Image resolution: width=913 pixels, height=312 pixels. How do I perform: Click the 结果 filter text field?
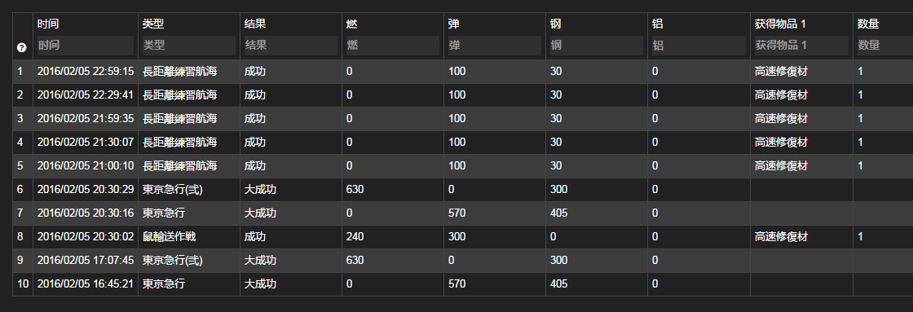tap(290, 46)
